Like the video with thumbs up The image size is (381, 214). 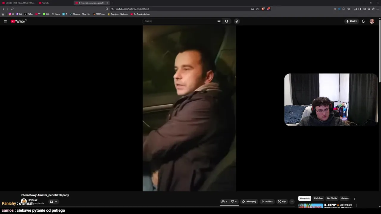(x=224, y=202)
